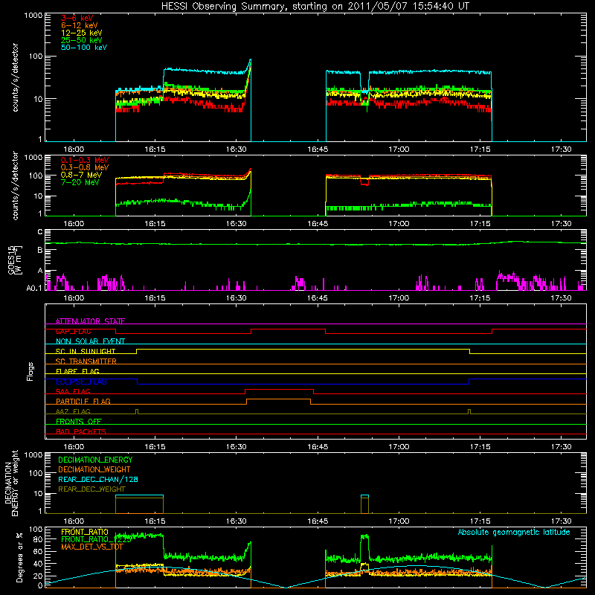Click the SC_IN_SUNLIGHT flag label
This screenshot has width=595, height=595.
86,351
